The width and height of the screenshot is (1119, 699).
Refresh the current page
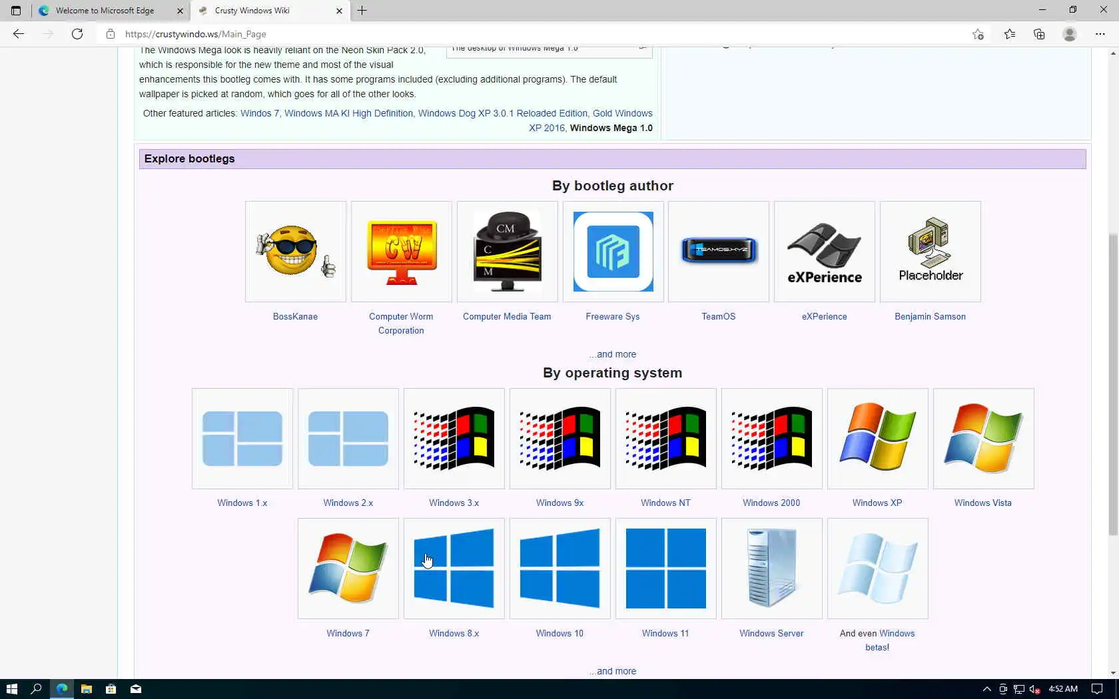click(x=77, y=34)
